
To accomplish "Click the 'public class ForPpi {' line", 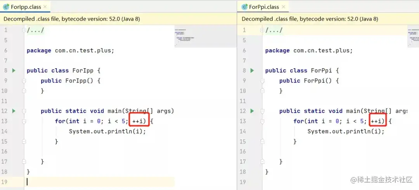I will (302, 71).
